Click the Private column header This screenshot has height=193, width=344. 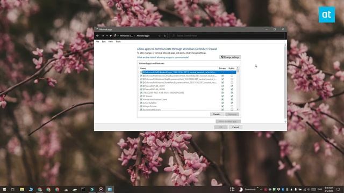222,68
